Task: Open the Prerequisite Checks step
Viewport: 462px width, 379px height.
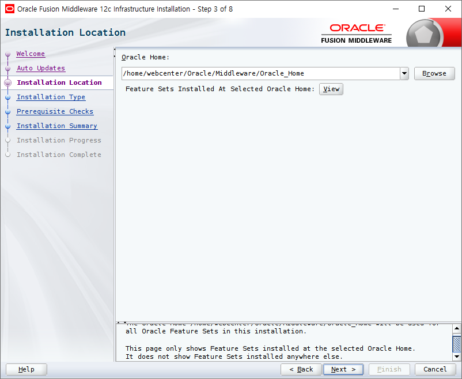Action: [55, 111]
